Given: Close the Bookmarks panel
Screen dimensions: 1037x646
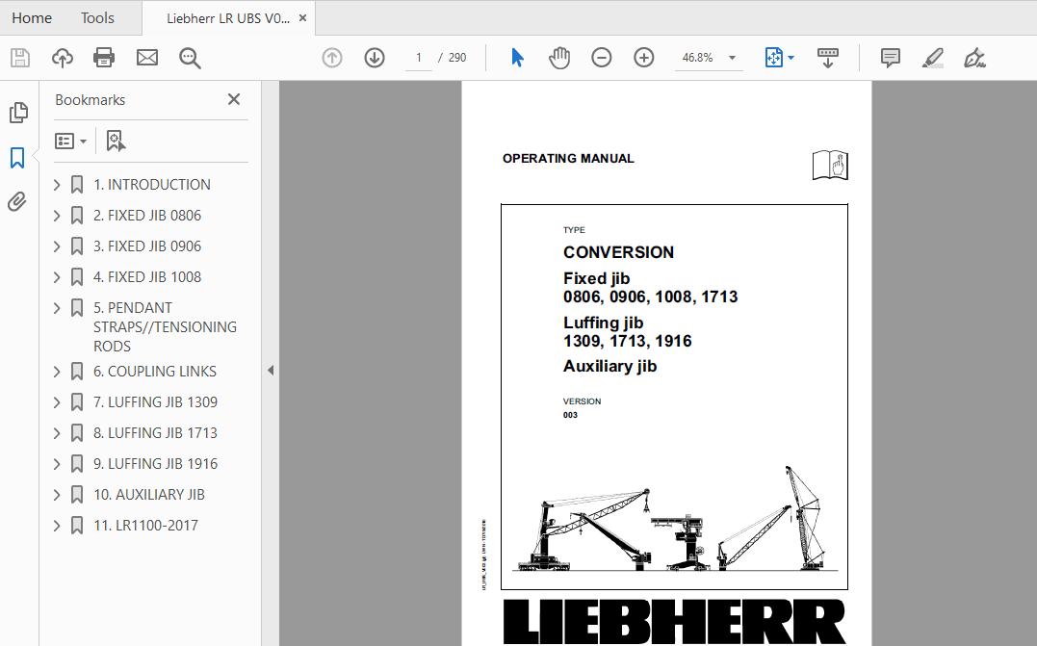Looking at the screenshot, I should pyautogui.click(x=233, y=99).
